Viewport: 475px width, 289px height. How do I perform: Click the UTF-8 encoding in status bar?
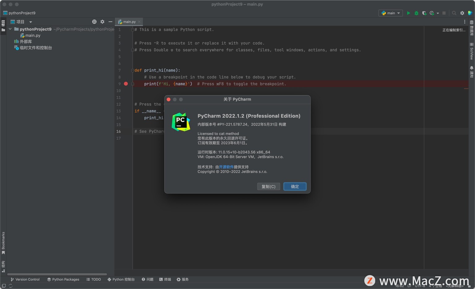(420, 286)
